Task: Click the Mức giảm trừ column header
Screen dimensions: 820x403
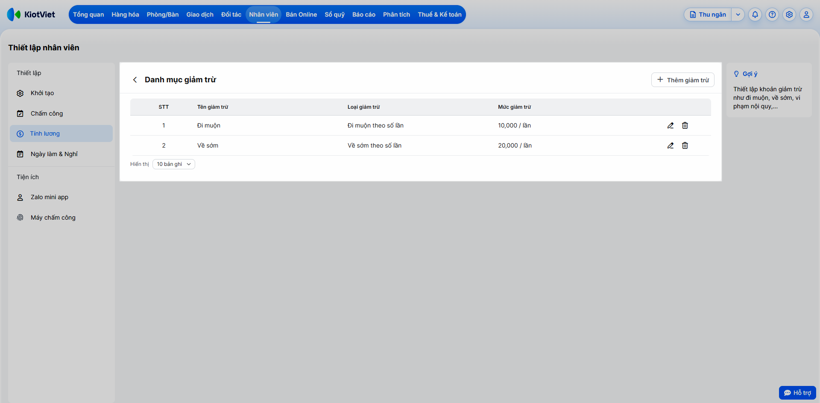Action: coord(514,107)
